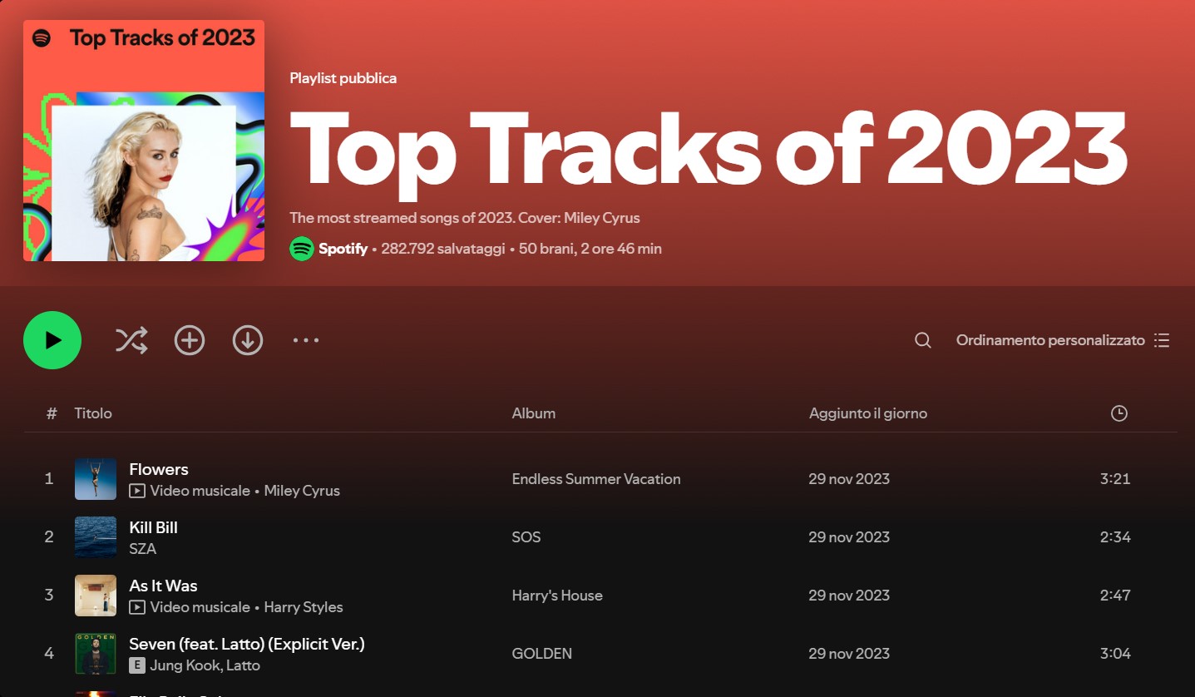This screenshot has height=697, width=1195.
Task: Sort by the Titolo column header
Action: 93,413
